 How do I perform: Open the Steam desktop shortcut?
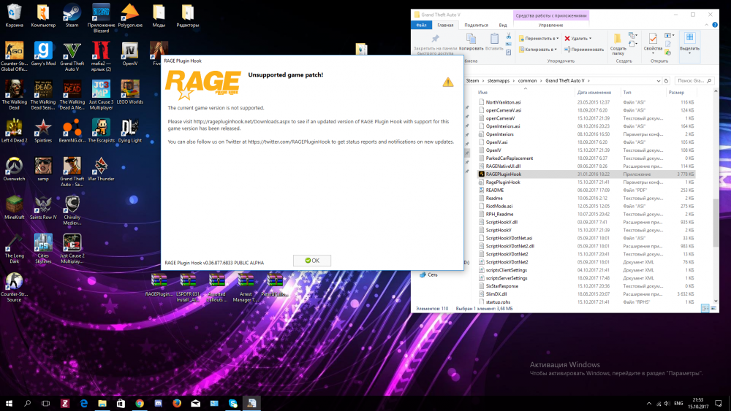pos(72,12)
